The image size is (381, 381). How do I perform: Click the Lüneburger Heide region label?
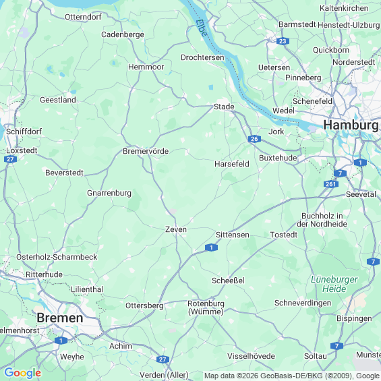334,284
